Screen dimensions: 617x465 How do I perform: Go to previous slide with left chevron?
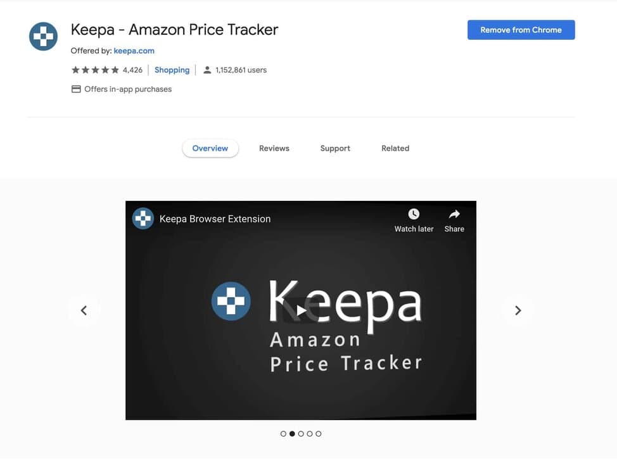coord(84,310)
